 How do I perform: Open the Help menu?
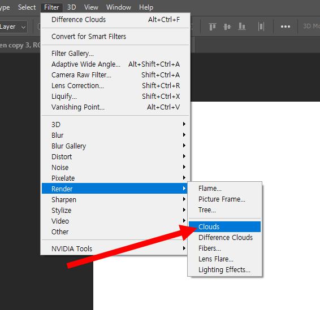pyautogui.click(x=146, y=7)
